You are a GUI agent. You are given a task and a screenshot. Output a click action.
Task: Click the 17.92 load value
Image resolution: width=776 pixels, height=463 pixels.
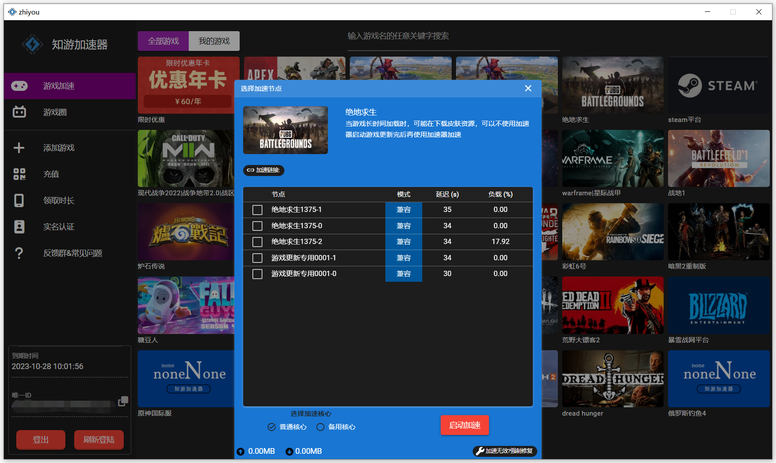pos(500,242)
